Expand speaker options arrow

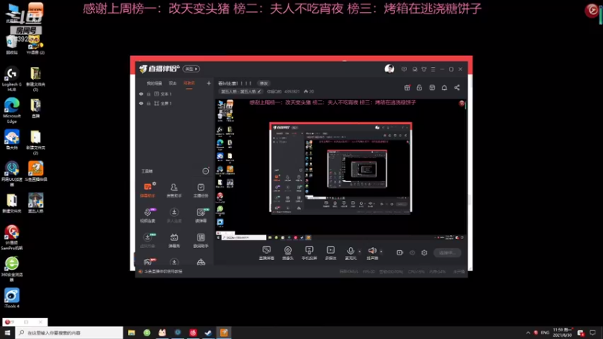381,252
